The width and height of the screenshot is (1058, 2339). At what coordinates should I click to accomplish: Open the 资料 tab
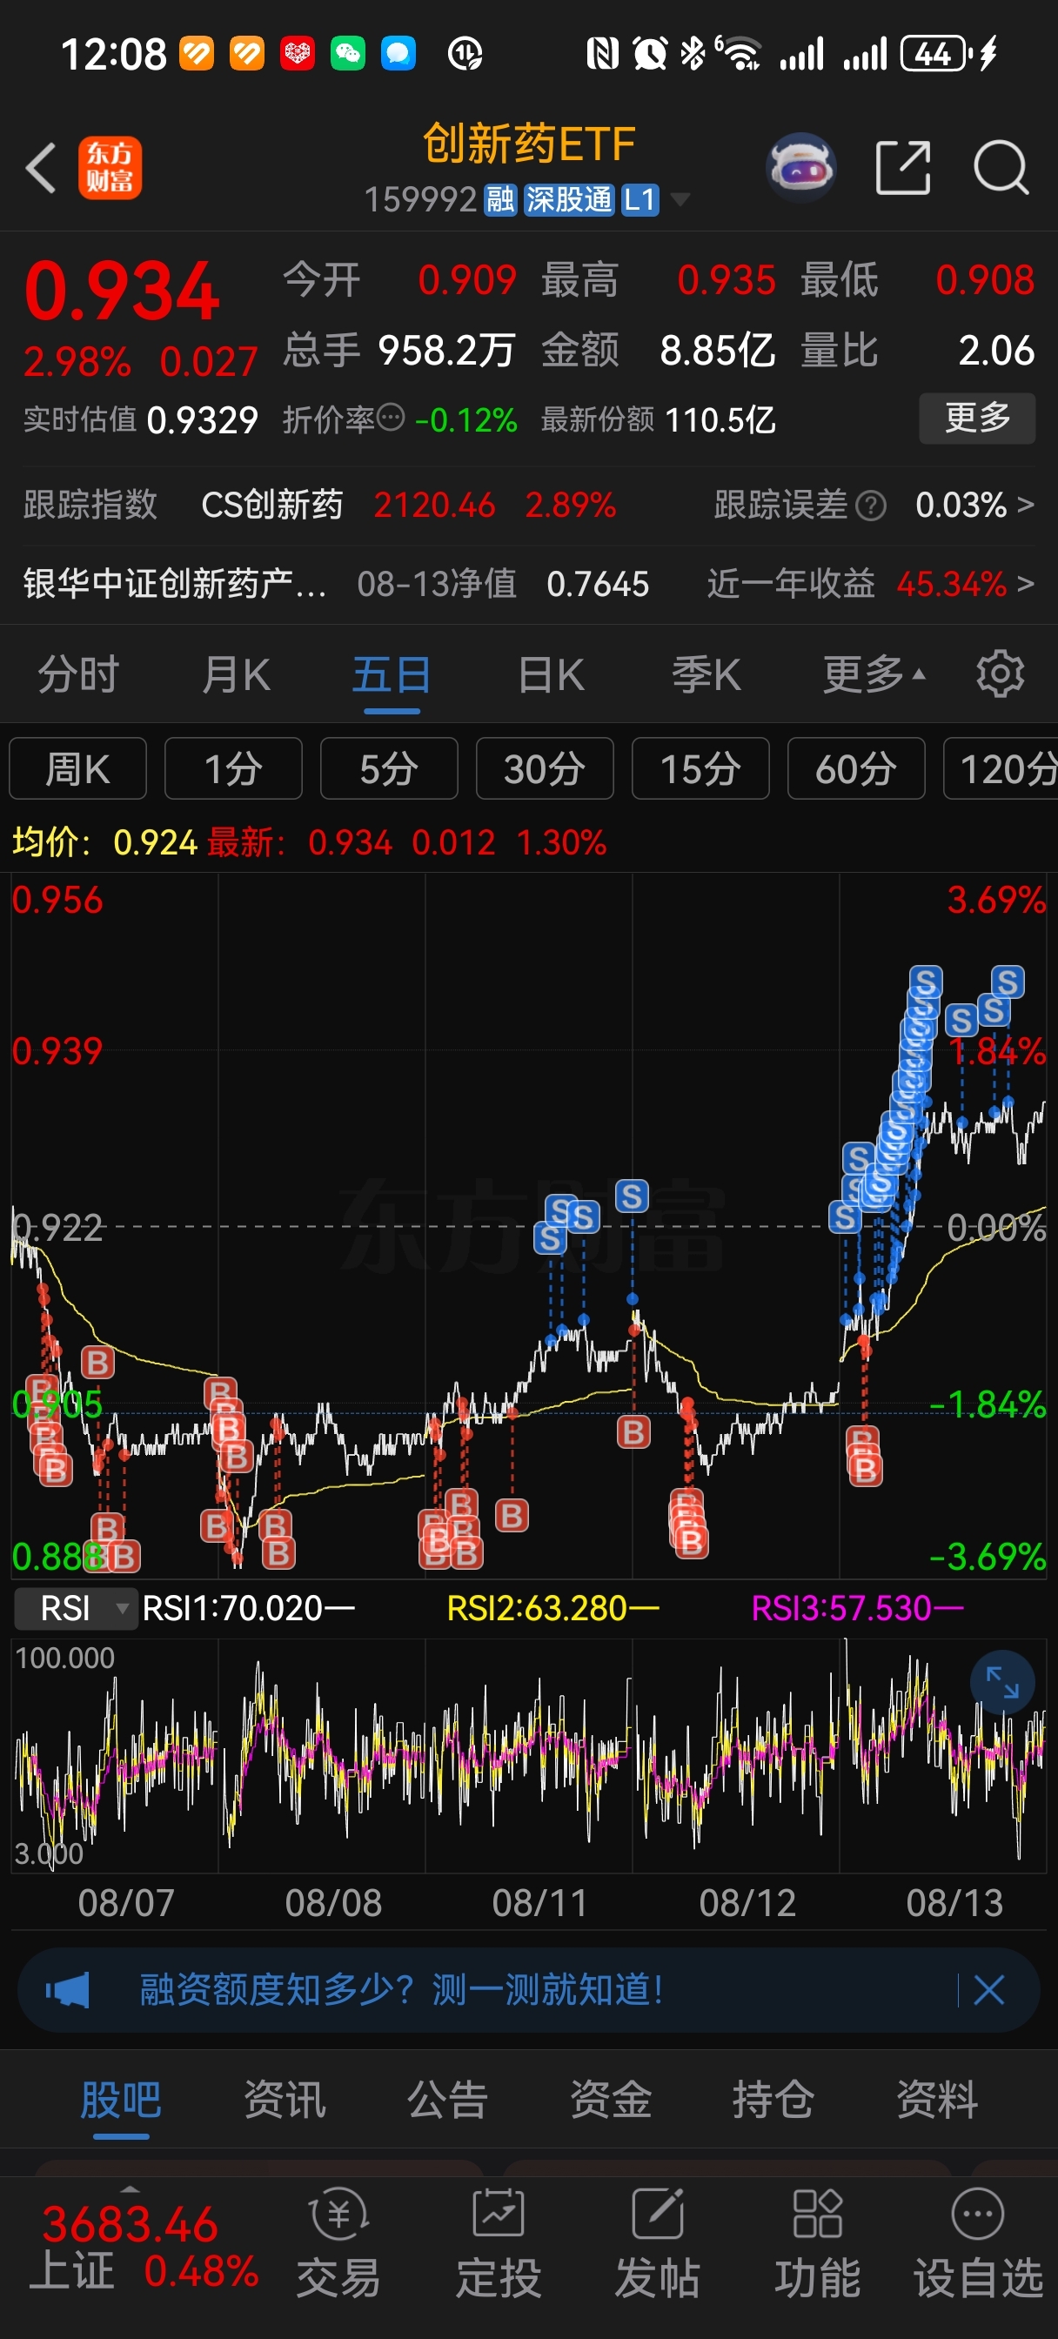[x=936, y=2100]
